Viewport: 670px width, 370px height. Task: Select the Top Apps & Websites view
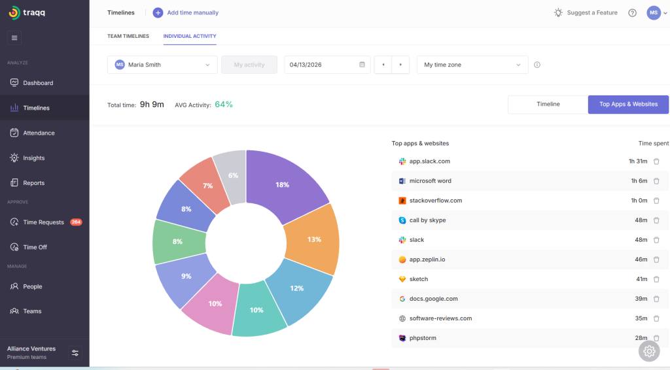(628, 104)
